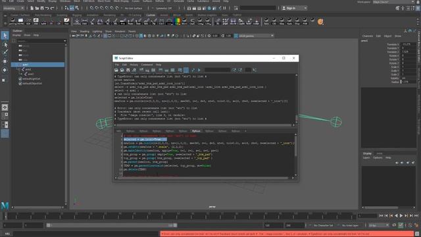Viewport: 421px width, 237px height.
Task: Toggle playback loop mode button
Action: (394, 225)
